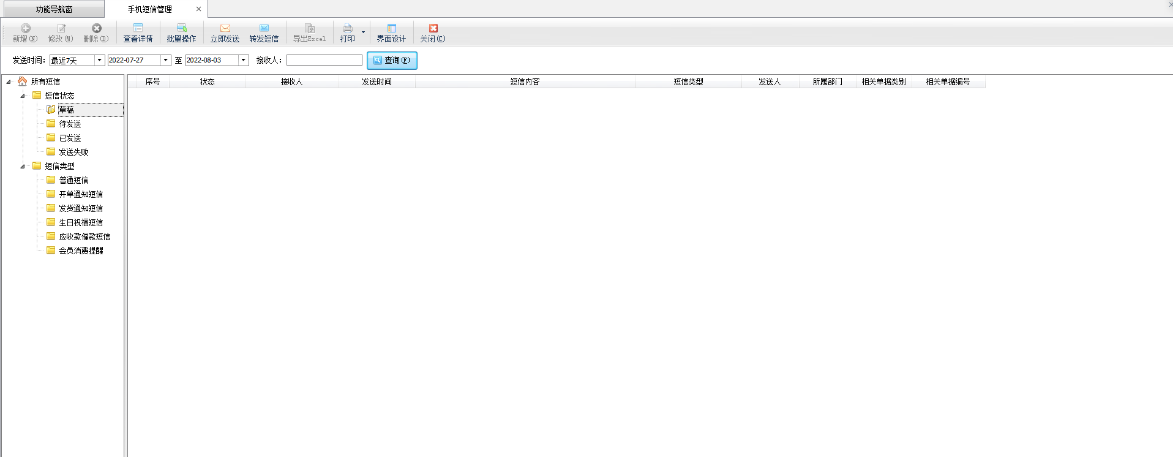1173x457 pixels.
Task: Close the 手机短信管理 tab
Action: (x=198, y=9)
